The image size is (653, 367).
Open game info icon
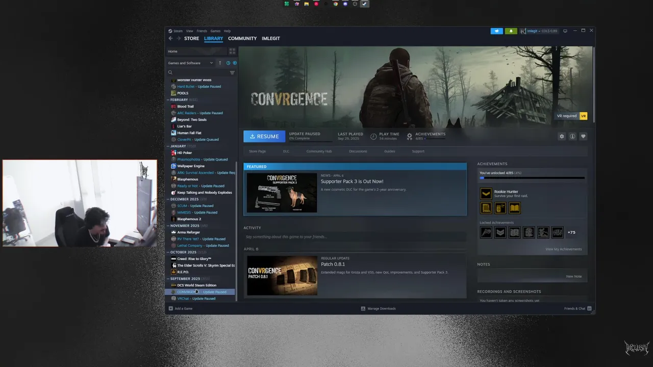coord(572,136)
